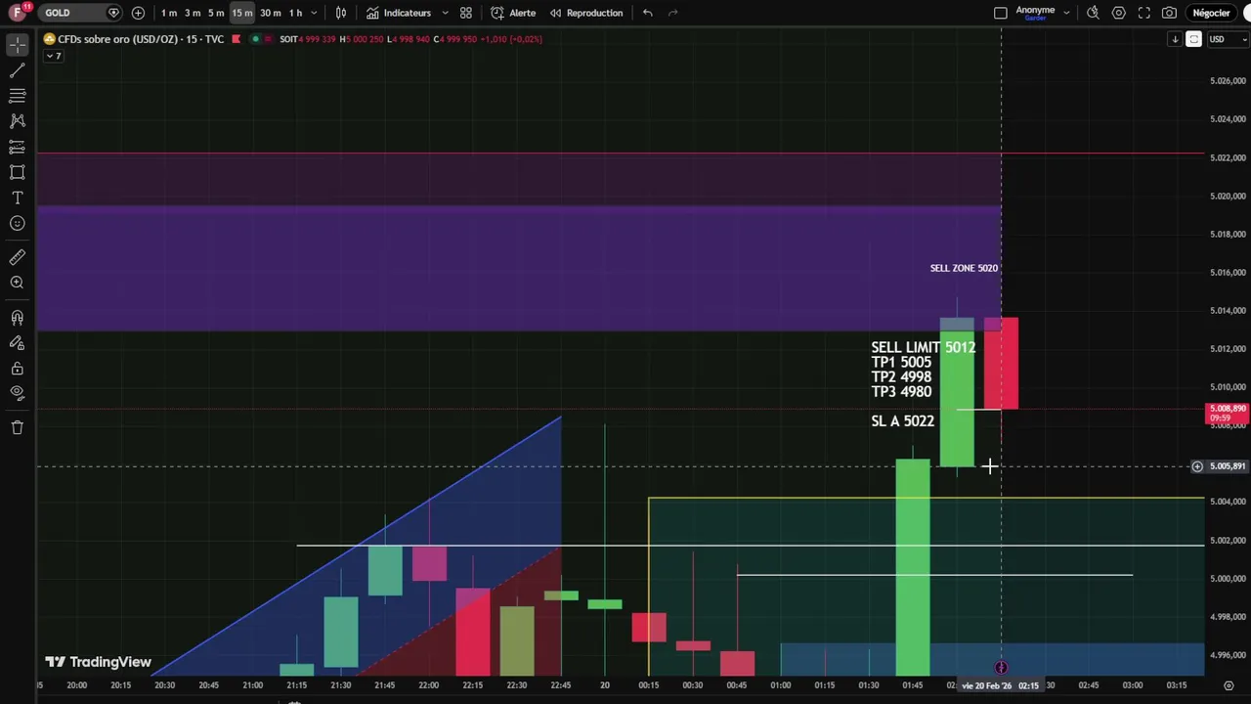Switch to the 5 m timeframe

216,13
